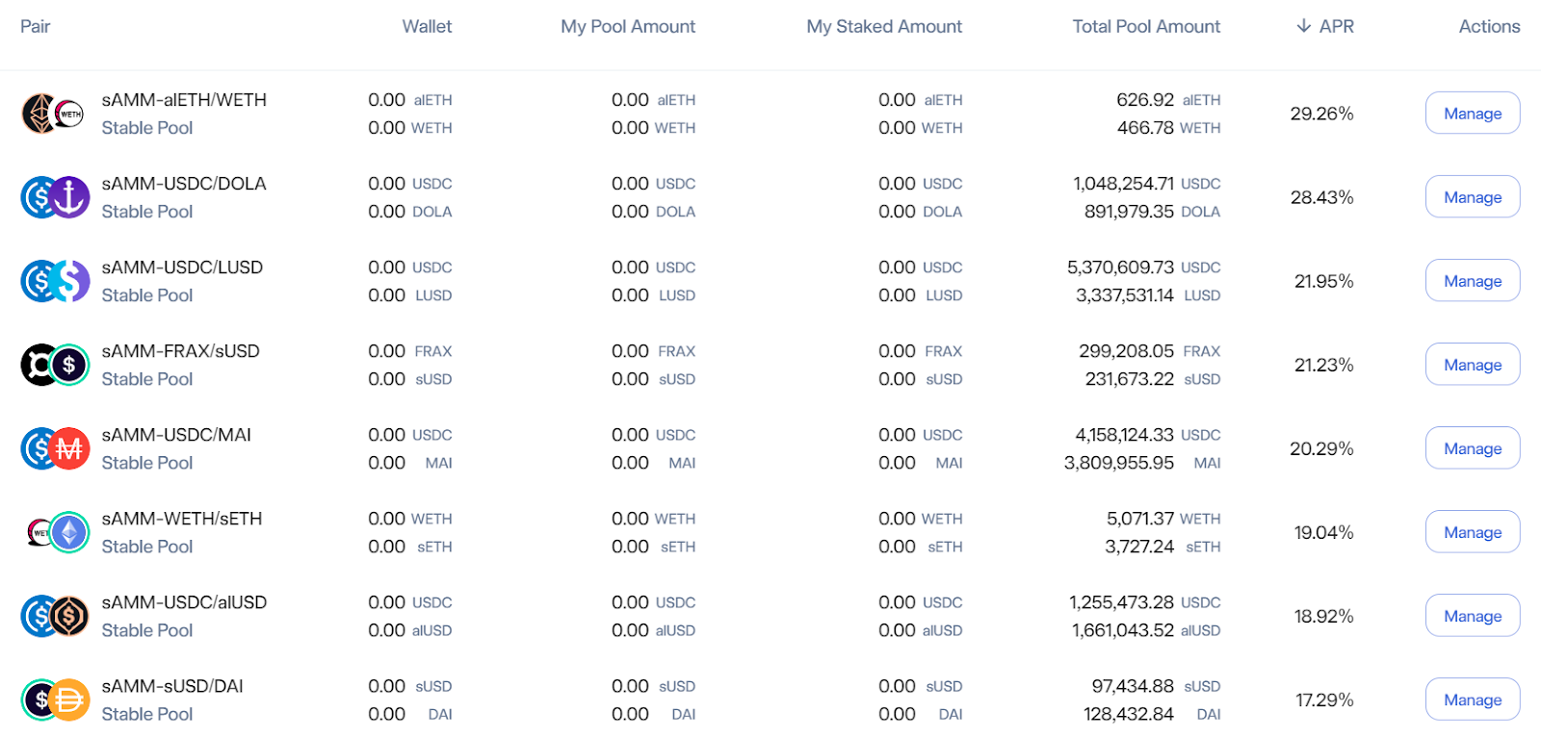Sort by APR using the arrow icon
1541x739 pixels.
tap(1303, 26)
